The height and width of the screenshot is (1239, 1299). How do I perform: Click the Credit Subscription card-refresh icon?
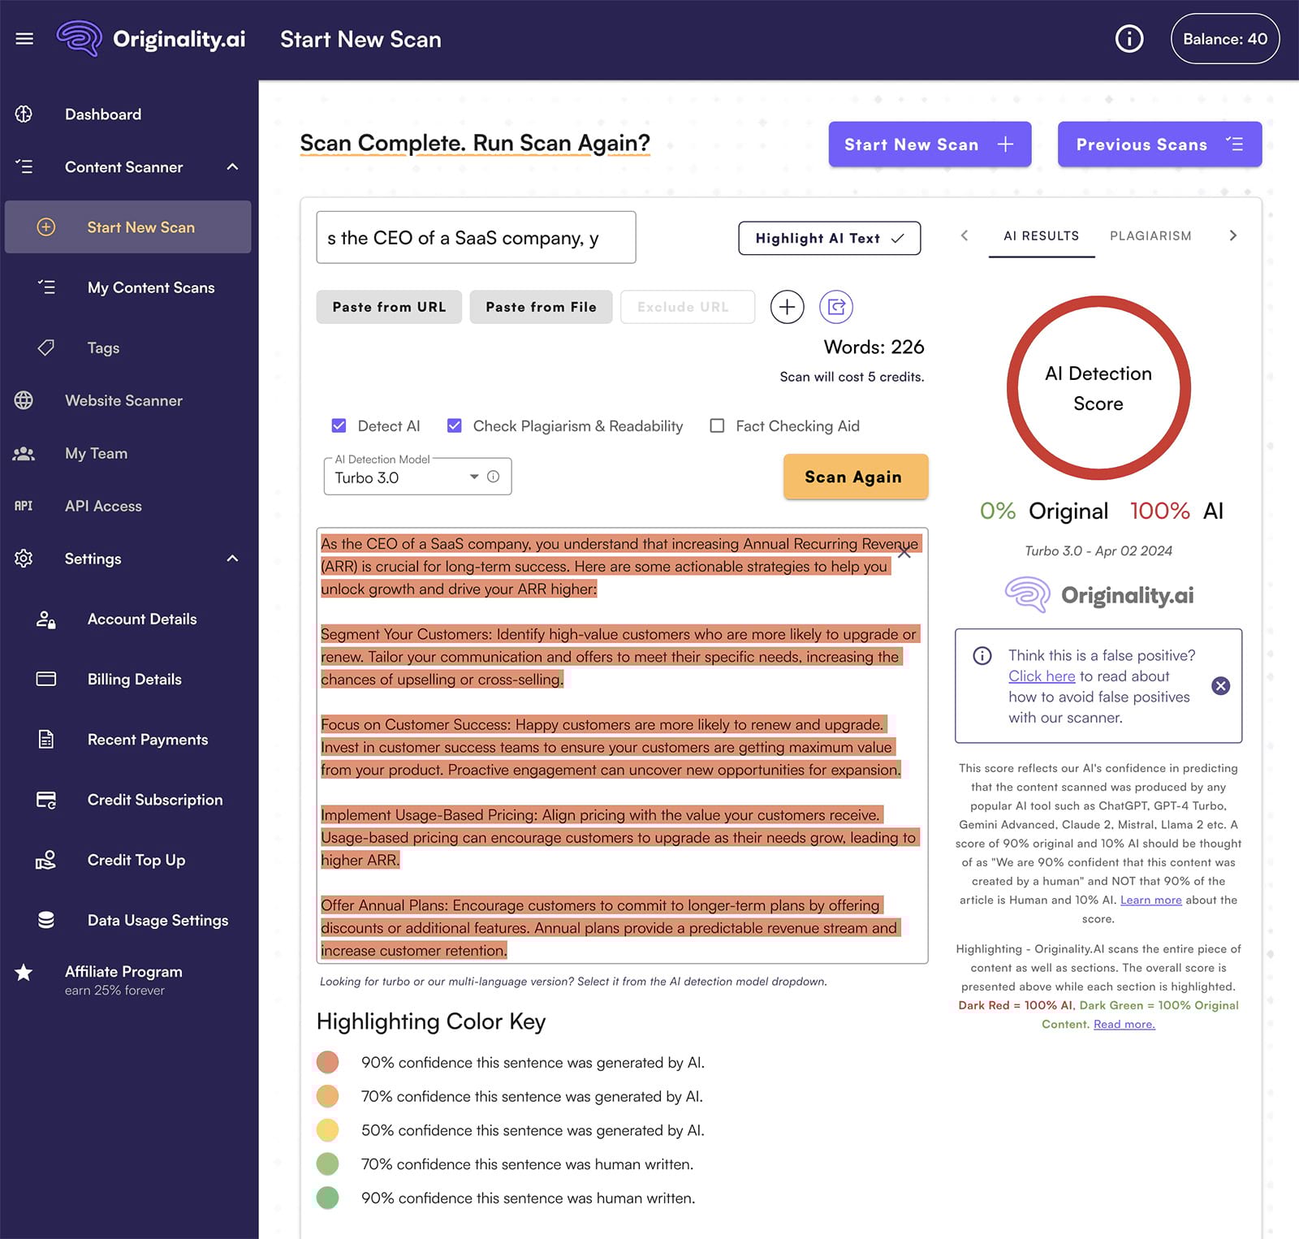pyautogui.click(x=46, y=800)
